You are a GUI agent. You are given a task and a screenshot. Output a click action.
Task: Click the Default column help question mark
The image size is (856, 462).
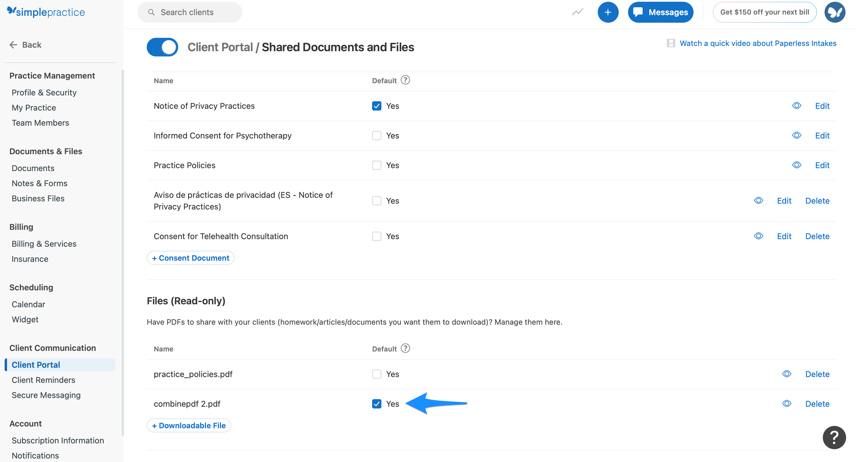point(405,80)
